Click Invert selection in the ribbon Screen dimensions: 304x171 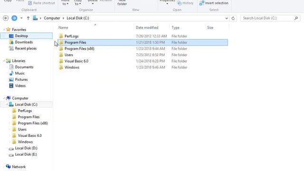click(x=214, y=3)
